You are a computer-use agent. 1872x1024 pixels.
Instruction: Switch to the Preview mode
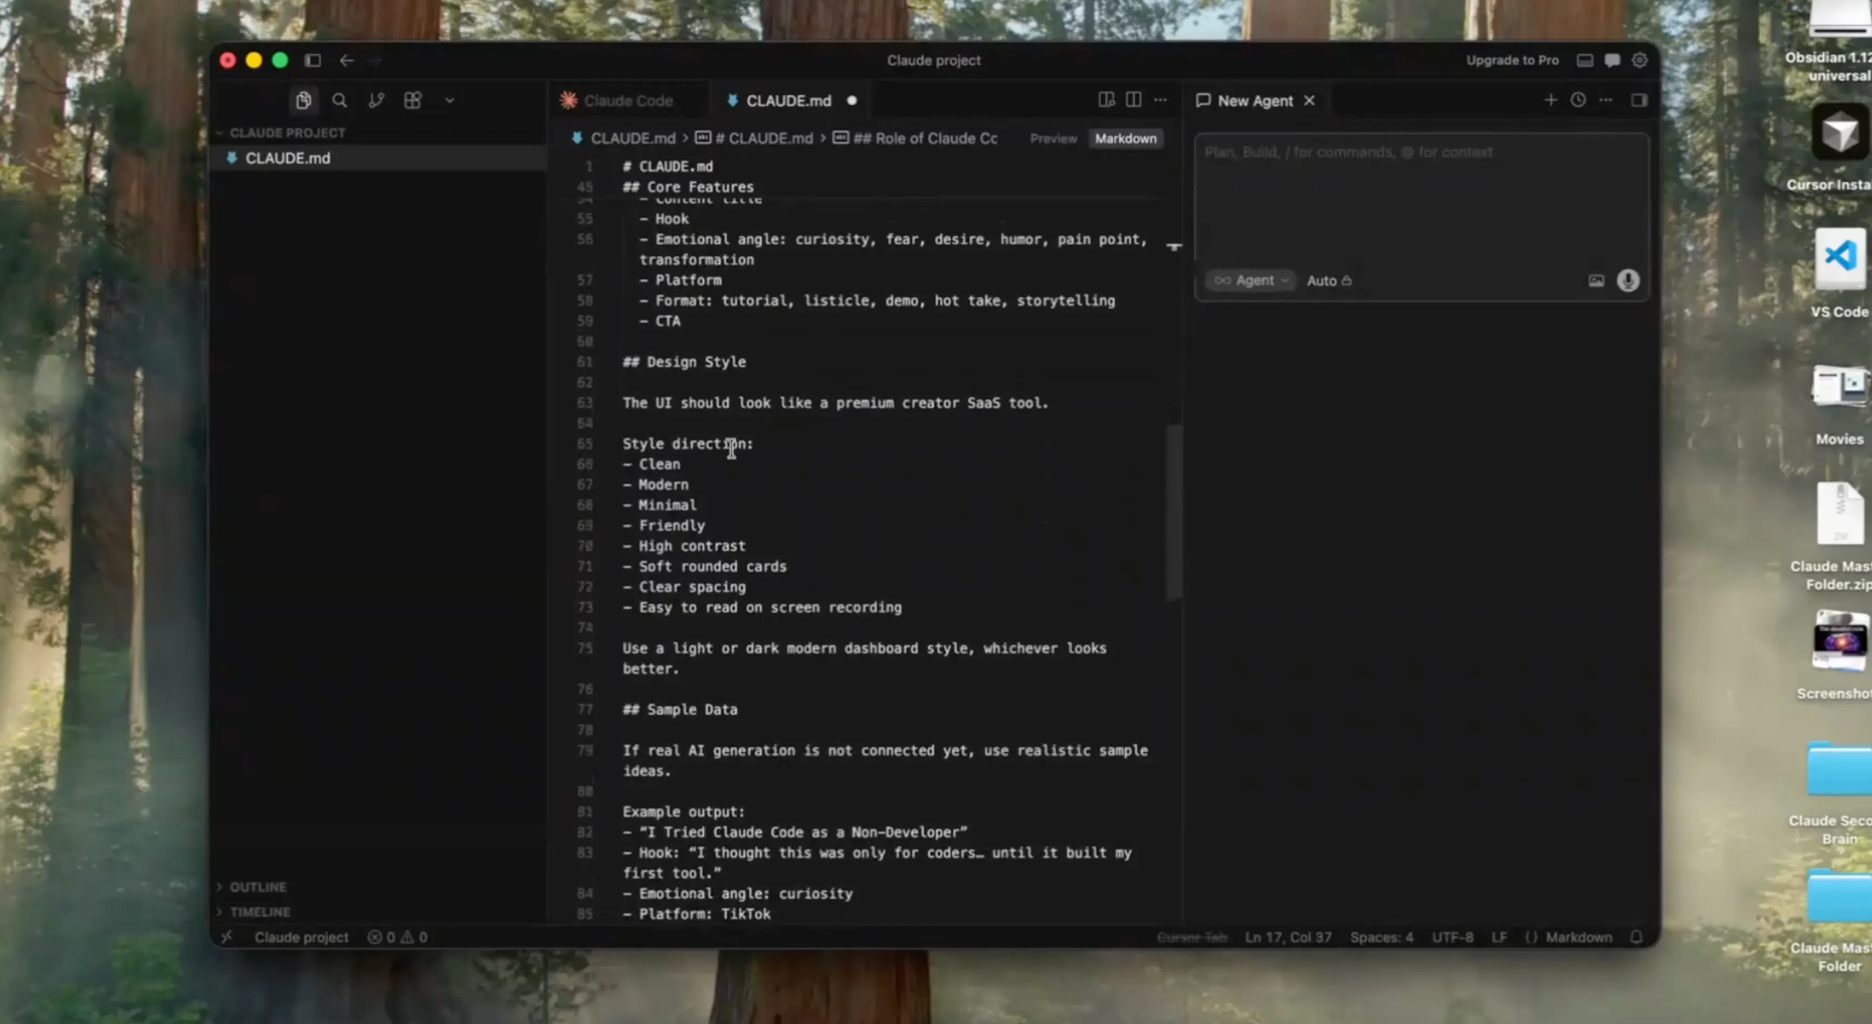coord(1053,139)
